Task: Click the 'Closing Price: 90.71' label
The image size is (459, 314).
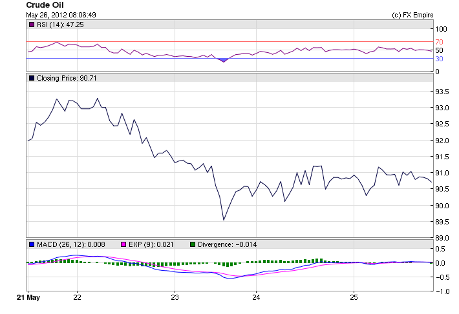Action: 67,78
